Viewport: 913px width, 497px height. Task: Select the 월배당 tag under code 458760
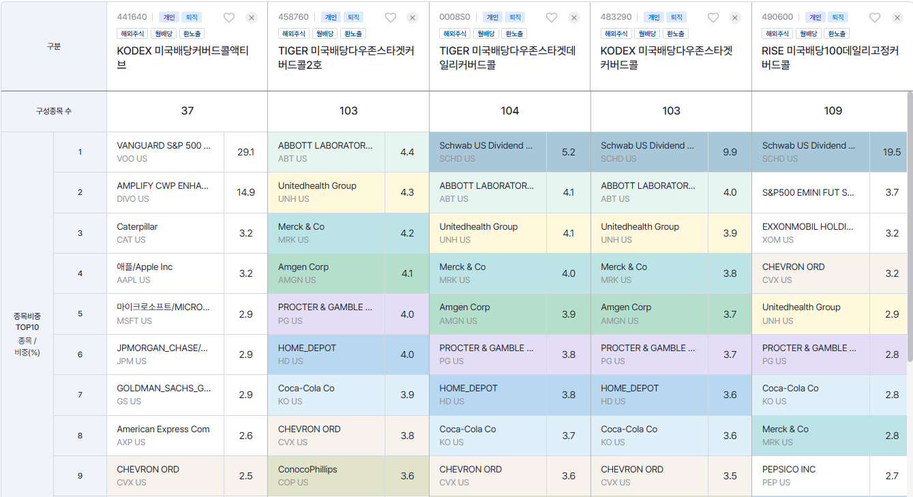pos(325,33)
